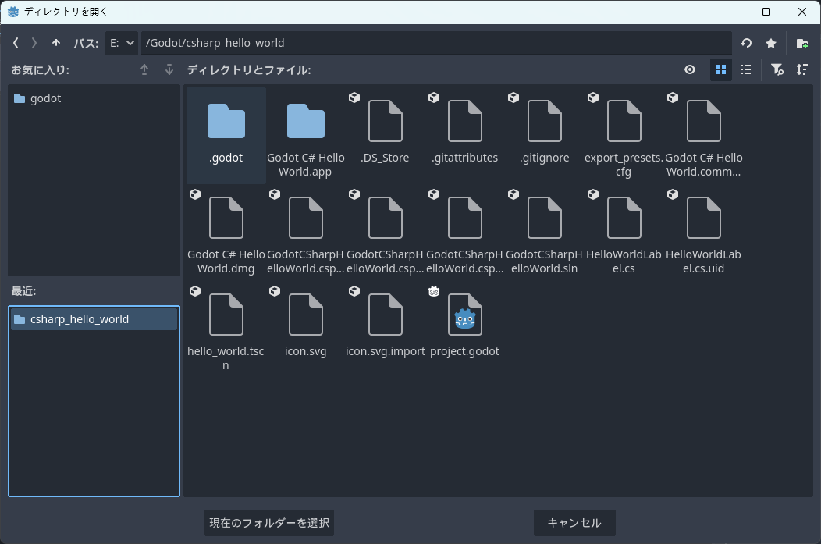Open the file sort options
Image resolution: width=821 pixels, height=544 pixels.
pyautogui.click(x=801, y=69)
